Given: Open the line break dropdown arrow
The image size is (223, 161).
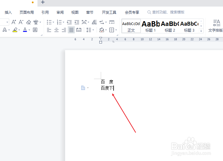Looking at the screenshot, I should 106,22.
